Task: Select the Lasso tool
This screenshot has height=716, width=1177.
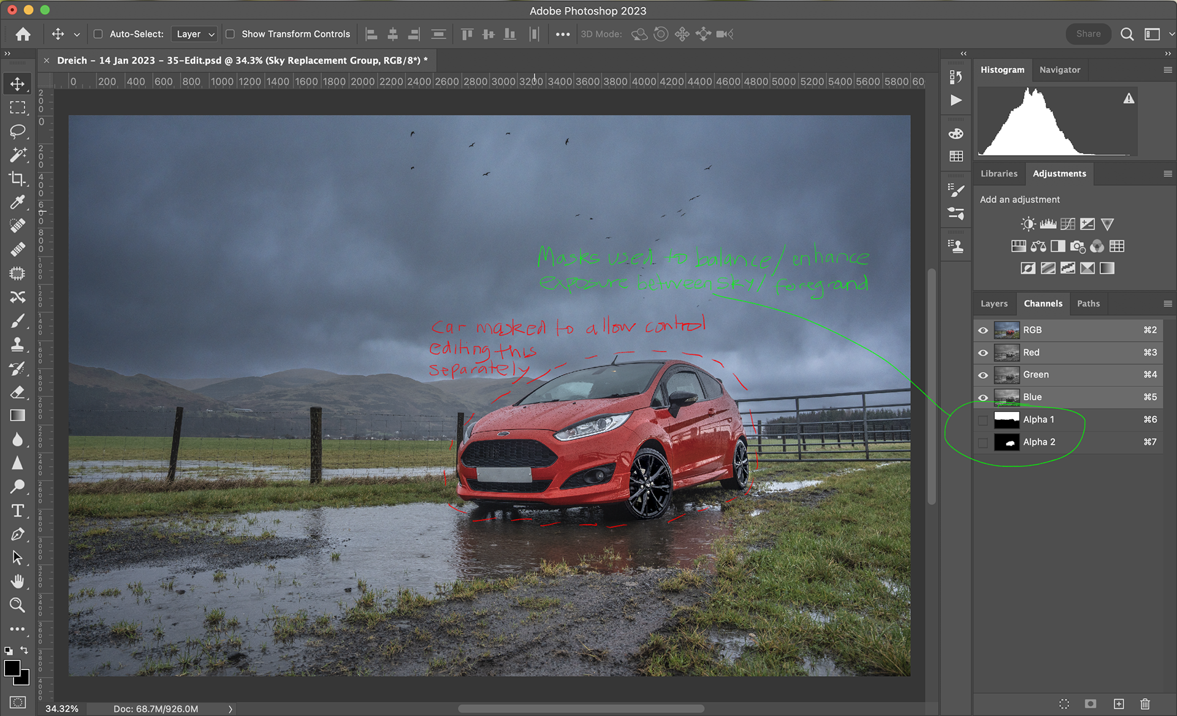Action: pos(18,131)
